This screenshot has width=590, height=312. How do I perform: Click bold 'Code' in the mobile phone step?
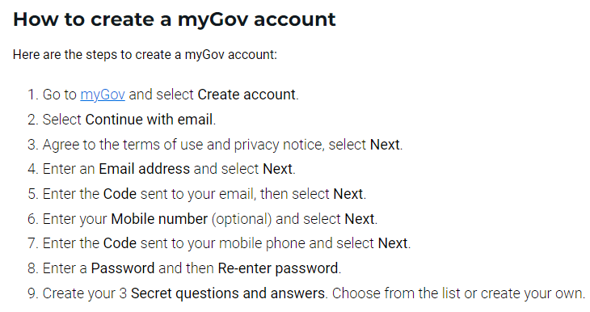(x=120, y=243)
